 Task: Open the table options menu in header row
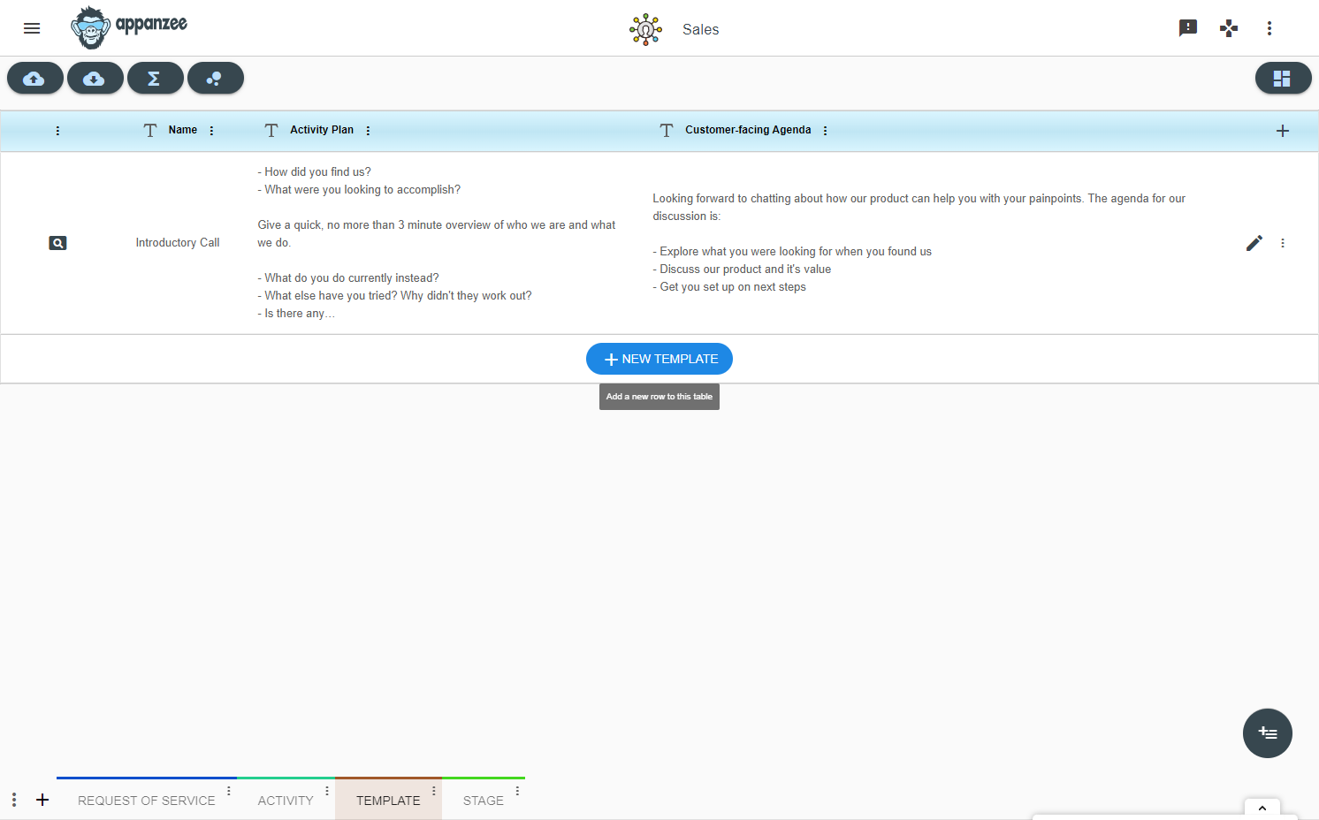57,131
